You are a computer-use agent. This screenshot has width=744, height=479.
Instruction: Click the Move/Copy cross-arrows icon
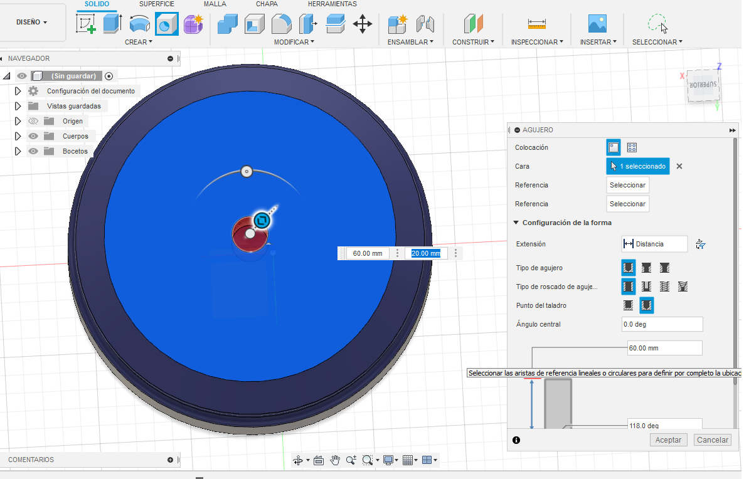point(363,24)
